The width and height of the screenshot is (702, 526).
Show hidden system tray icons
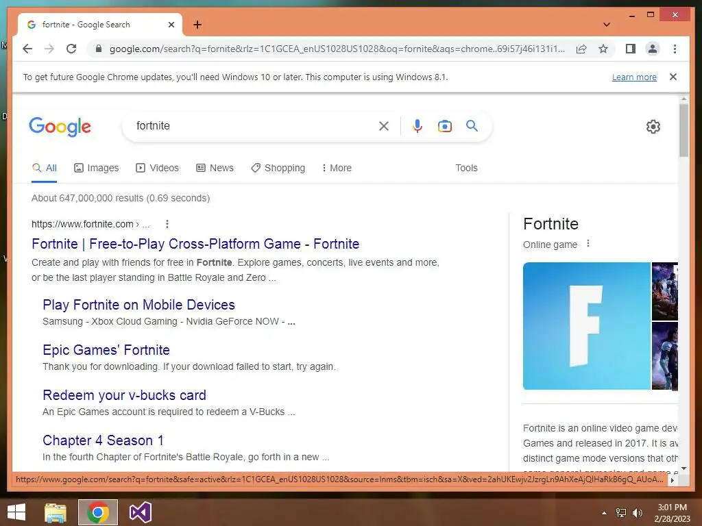(604, 513)
